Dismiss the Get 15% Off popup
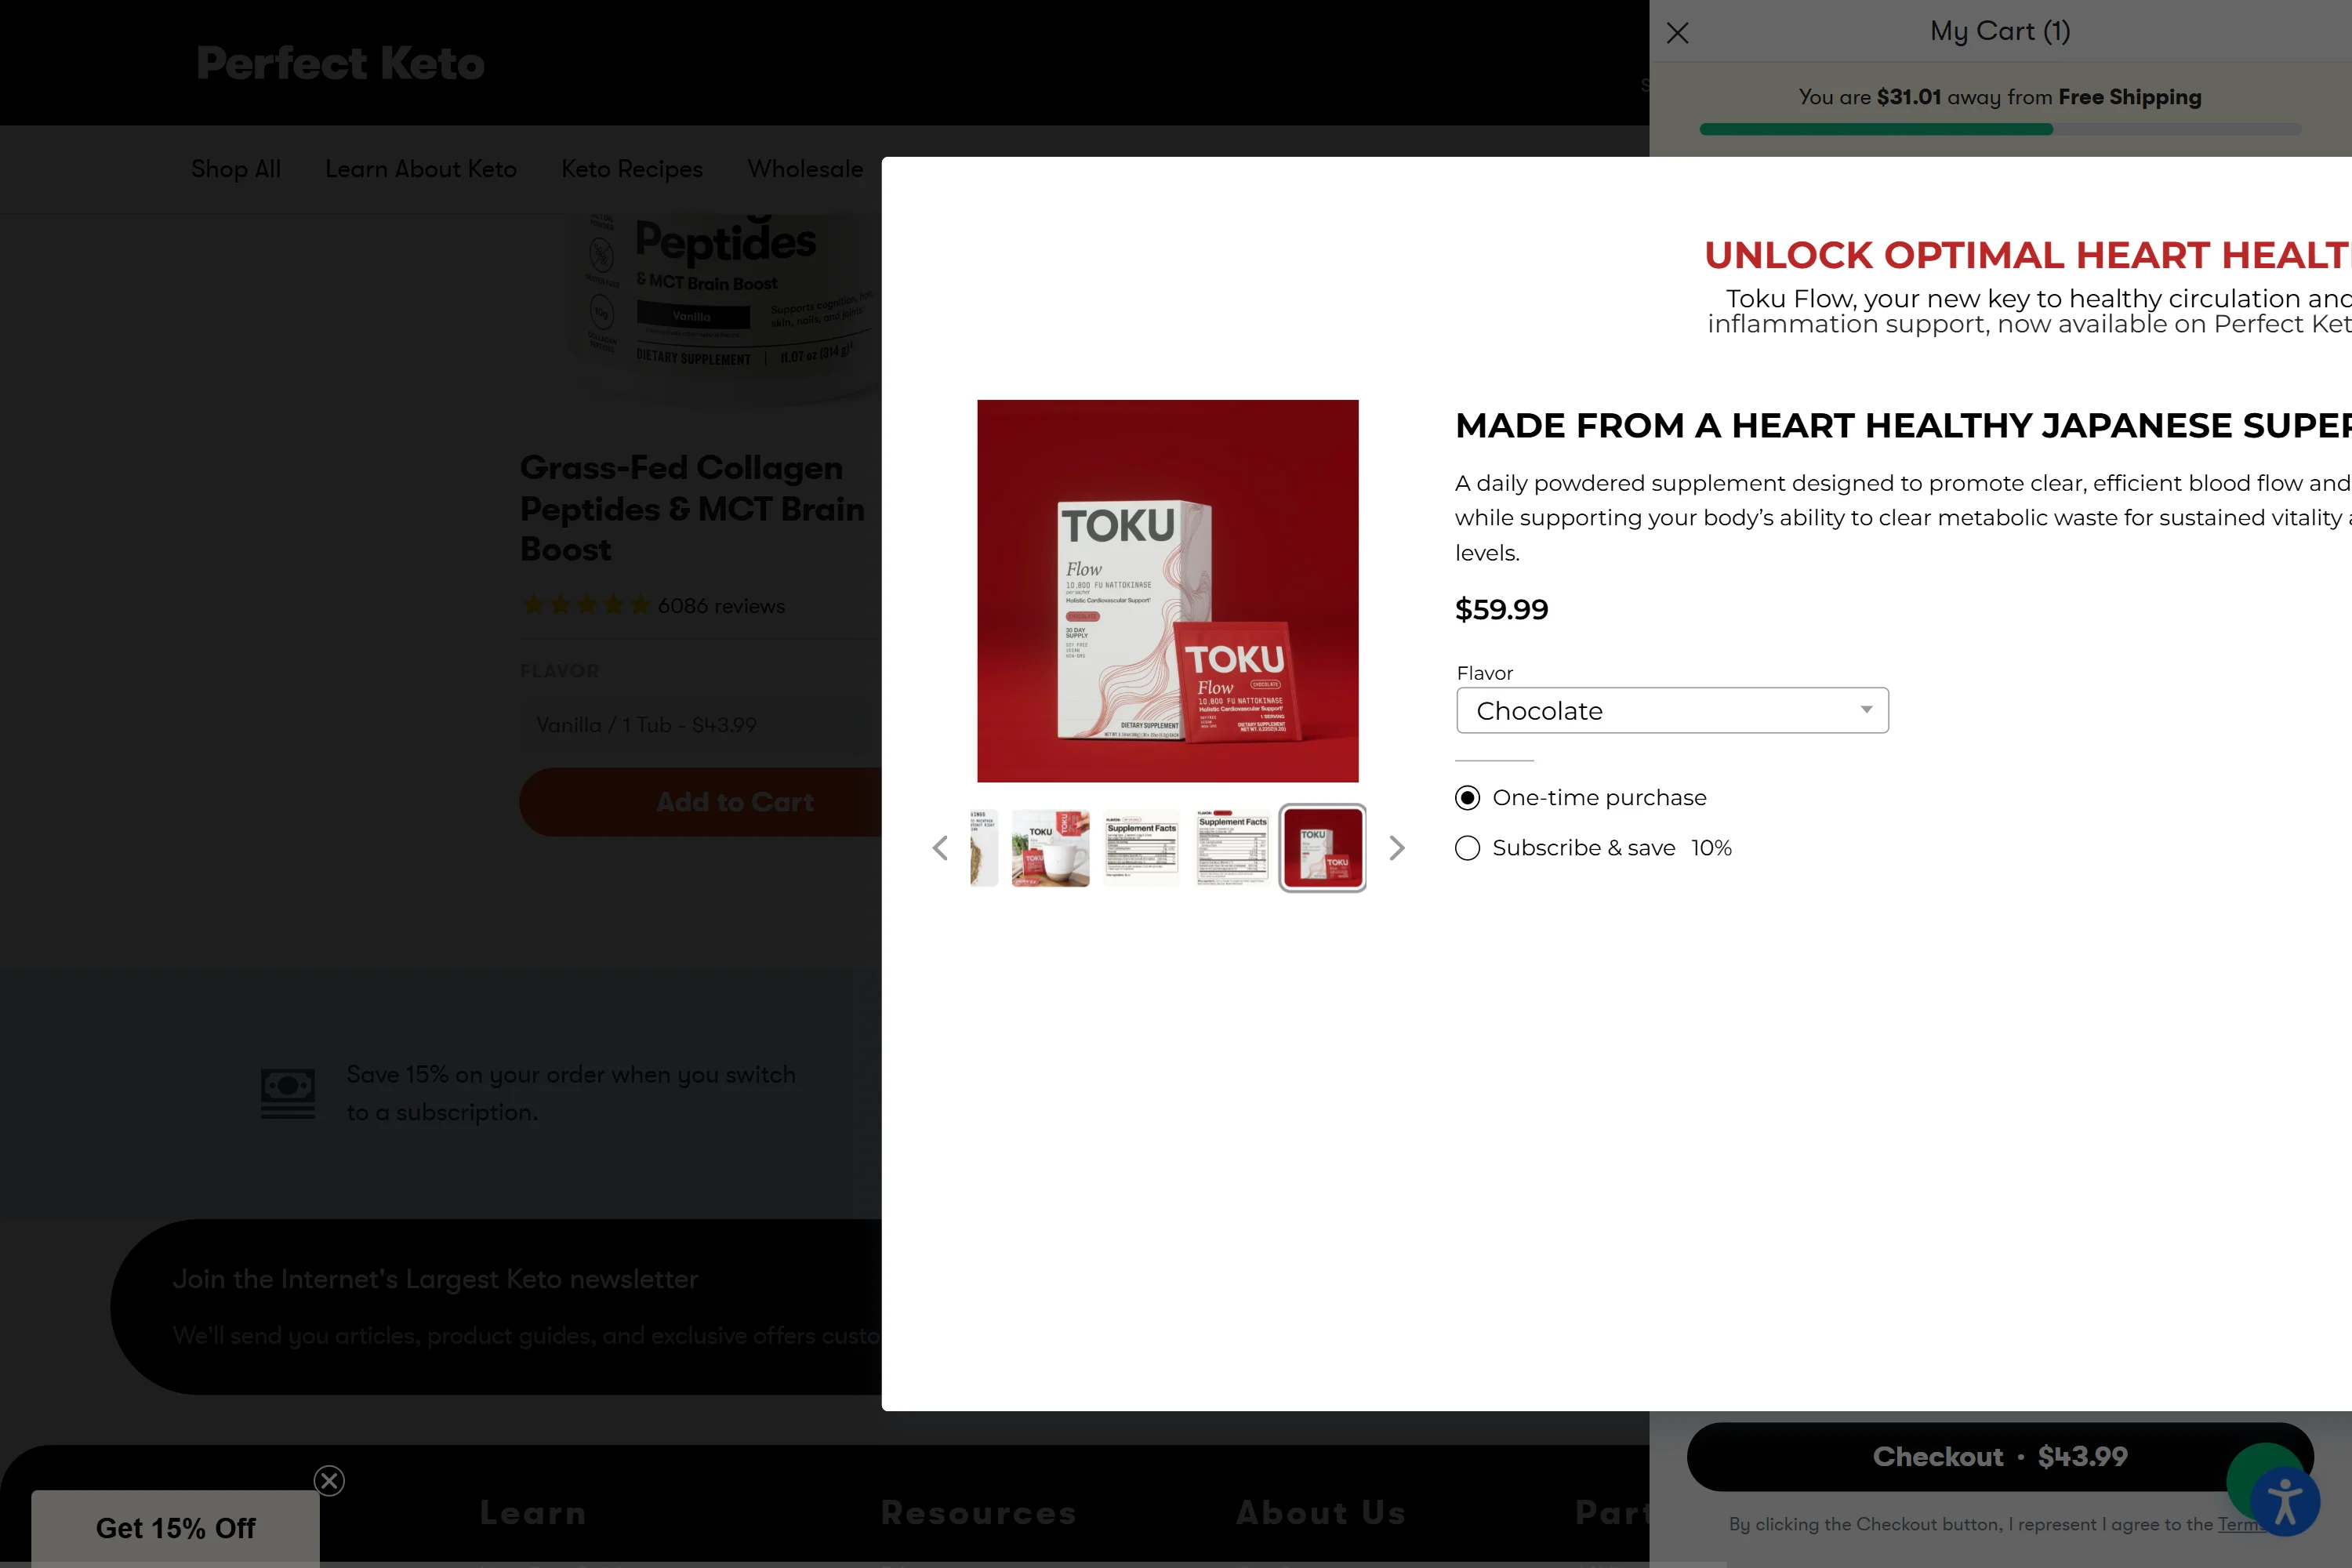 click(329, 1480)
